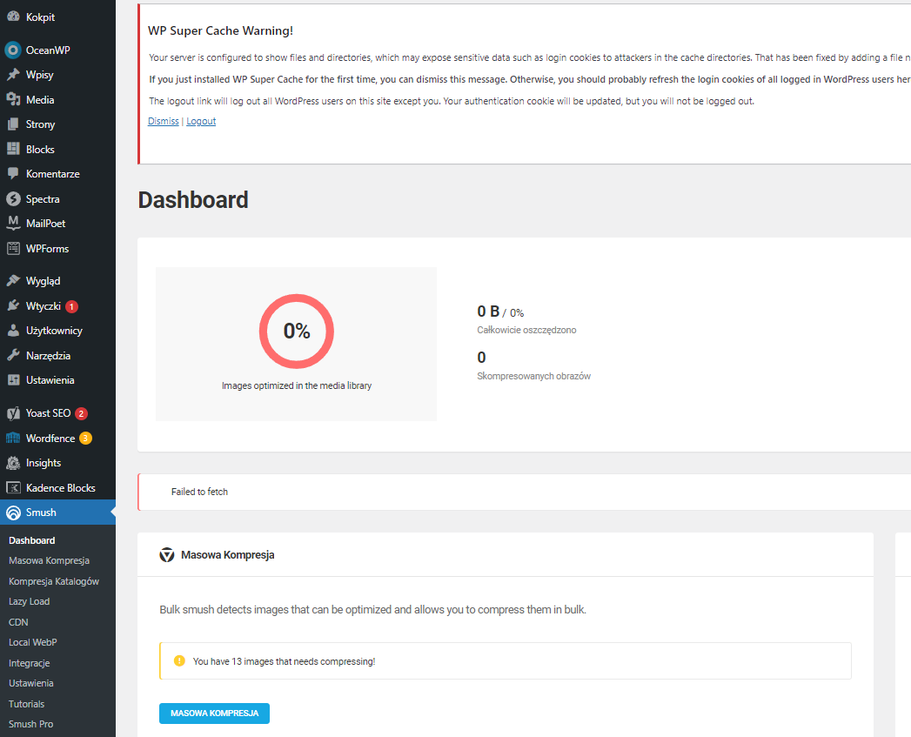911x737 pixels.
Task: Click the Wordfence notification badge 3
Action: coord(85,439)
